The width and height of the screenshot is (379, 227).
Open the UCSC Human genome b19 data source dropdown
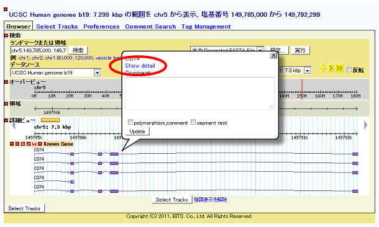point(97,73)
